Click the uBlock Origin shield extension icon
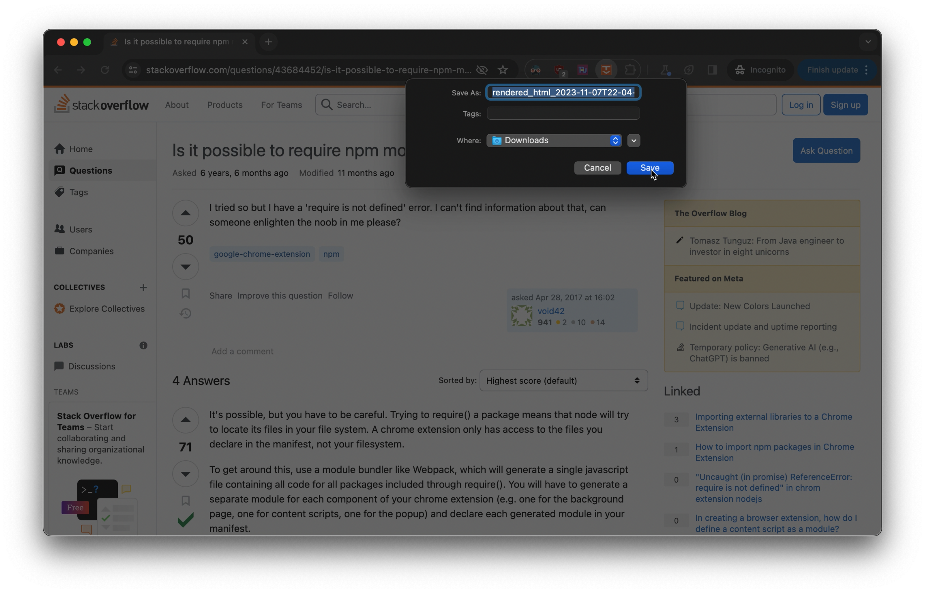The width and height of the screenshot is (925, 593). tap(559, 70)
